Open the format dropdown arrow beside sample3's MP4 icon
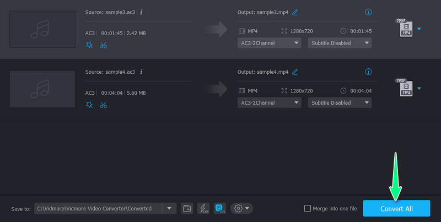The height and width of the screenshot is (222, 441). click(x=419, y=29)
